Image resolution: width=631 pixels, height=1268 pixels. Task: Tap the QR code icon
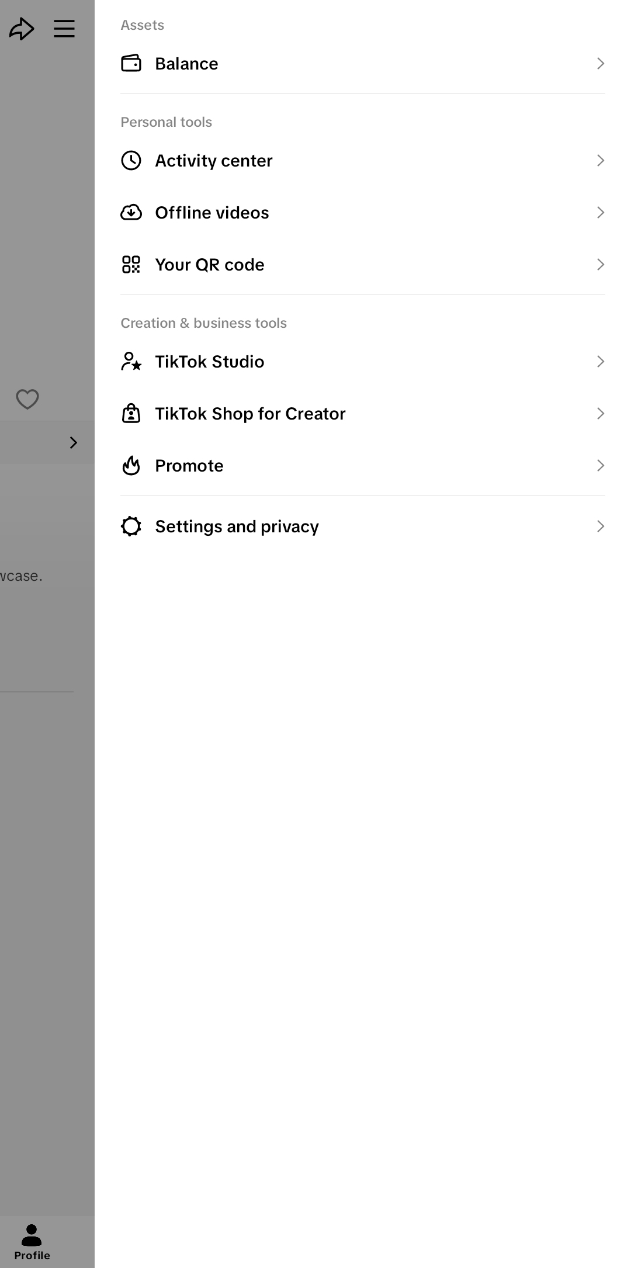[131, 264]
